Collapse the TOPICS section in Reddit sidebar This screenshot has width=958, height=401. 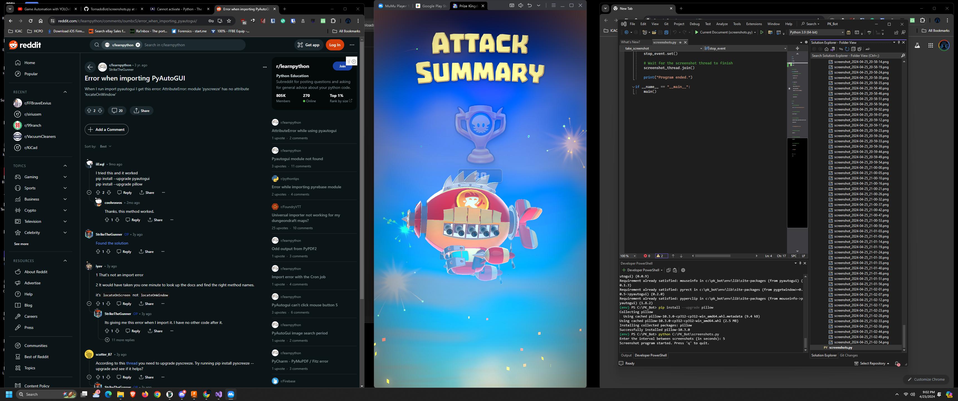tap(65, 165)
